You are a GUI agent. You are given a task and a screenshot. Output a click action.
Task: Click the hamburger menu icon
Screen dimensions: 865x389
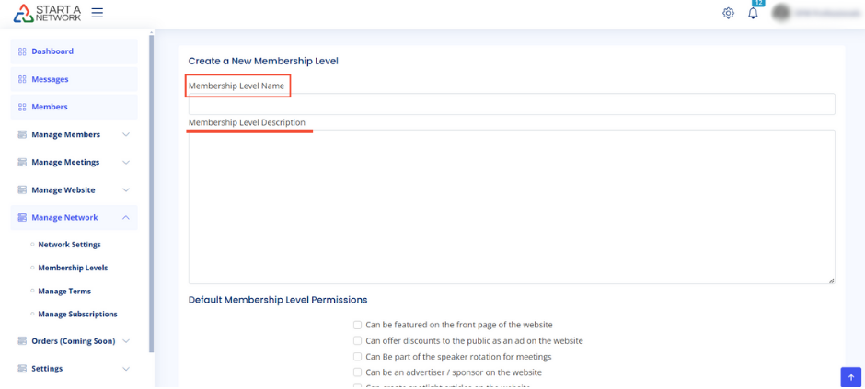pyautogui.click(x=98, y=13)
